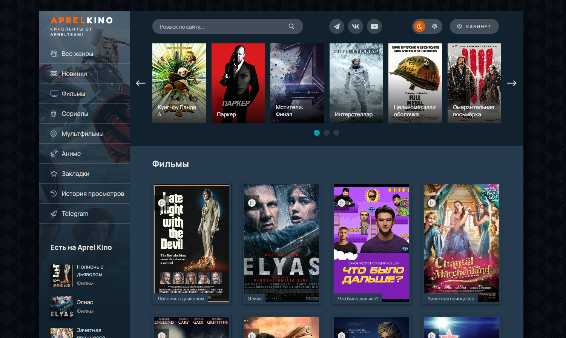Screen dimensions: 566x338
Task: Focus the Розыск по сайту search field
Action: click(x=228, y=26)
